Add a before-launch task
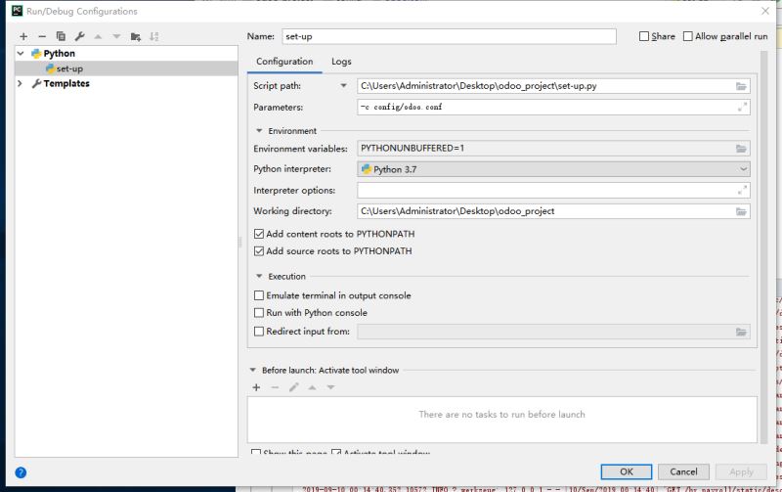The height and width of the screenshot is (492, 782). click(256, 387)
